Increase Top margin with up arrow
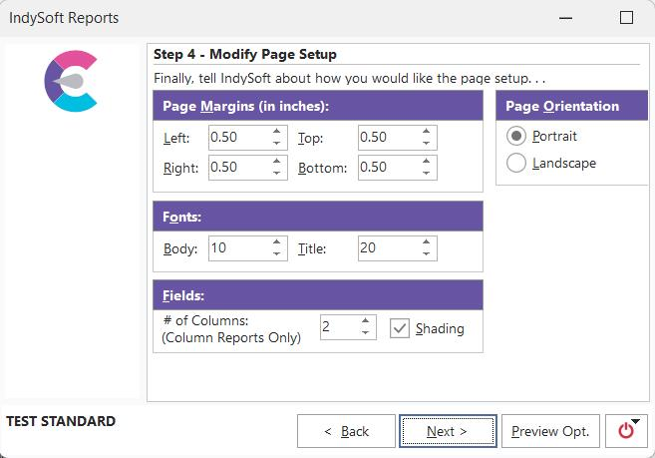 click(426, 132)
